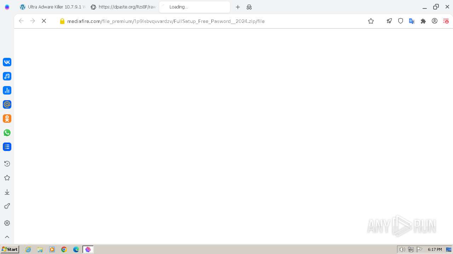Open the user profile icon
This screenshot has width=453, height=254.
tap(435, 21)
